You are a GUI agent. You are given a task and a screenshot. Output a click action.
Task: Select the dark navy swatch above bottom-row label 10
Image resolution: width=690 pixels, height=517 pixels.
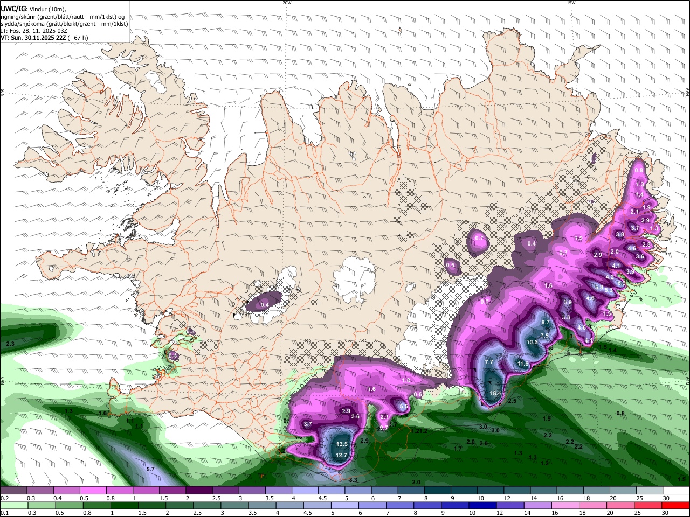[481, 506]
